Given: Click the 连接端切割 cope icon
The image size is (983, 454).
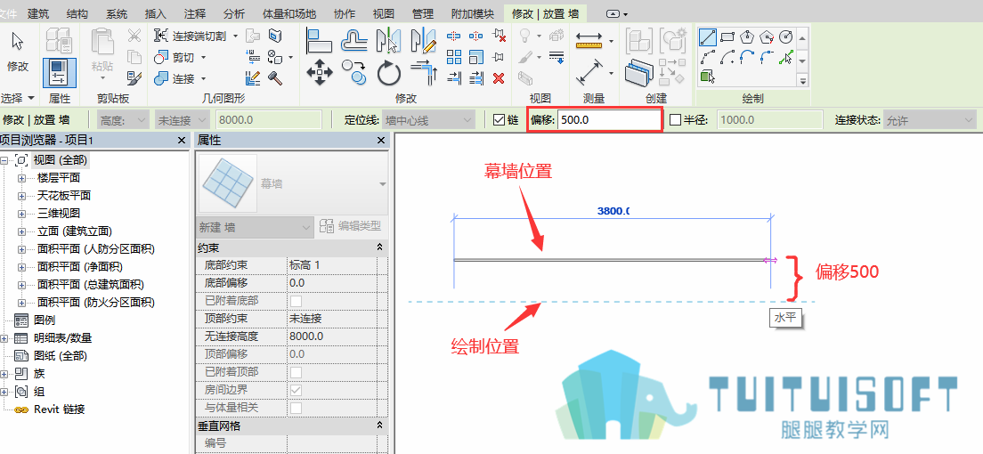Looking at the screenshot, I should click(x=161, y=36).
